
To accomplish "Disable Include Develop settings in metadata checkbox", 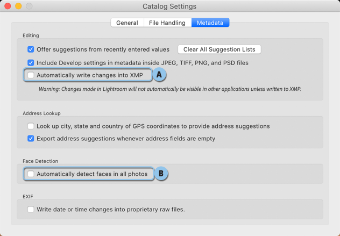I will 31,63.
